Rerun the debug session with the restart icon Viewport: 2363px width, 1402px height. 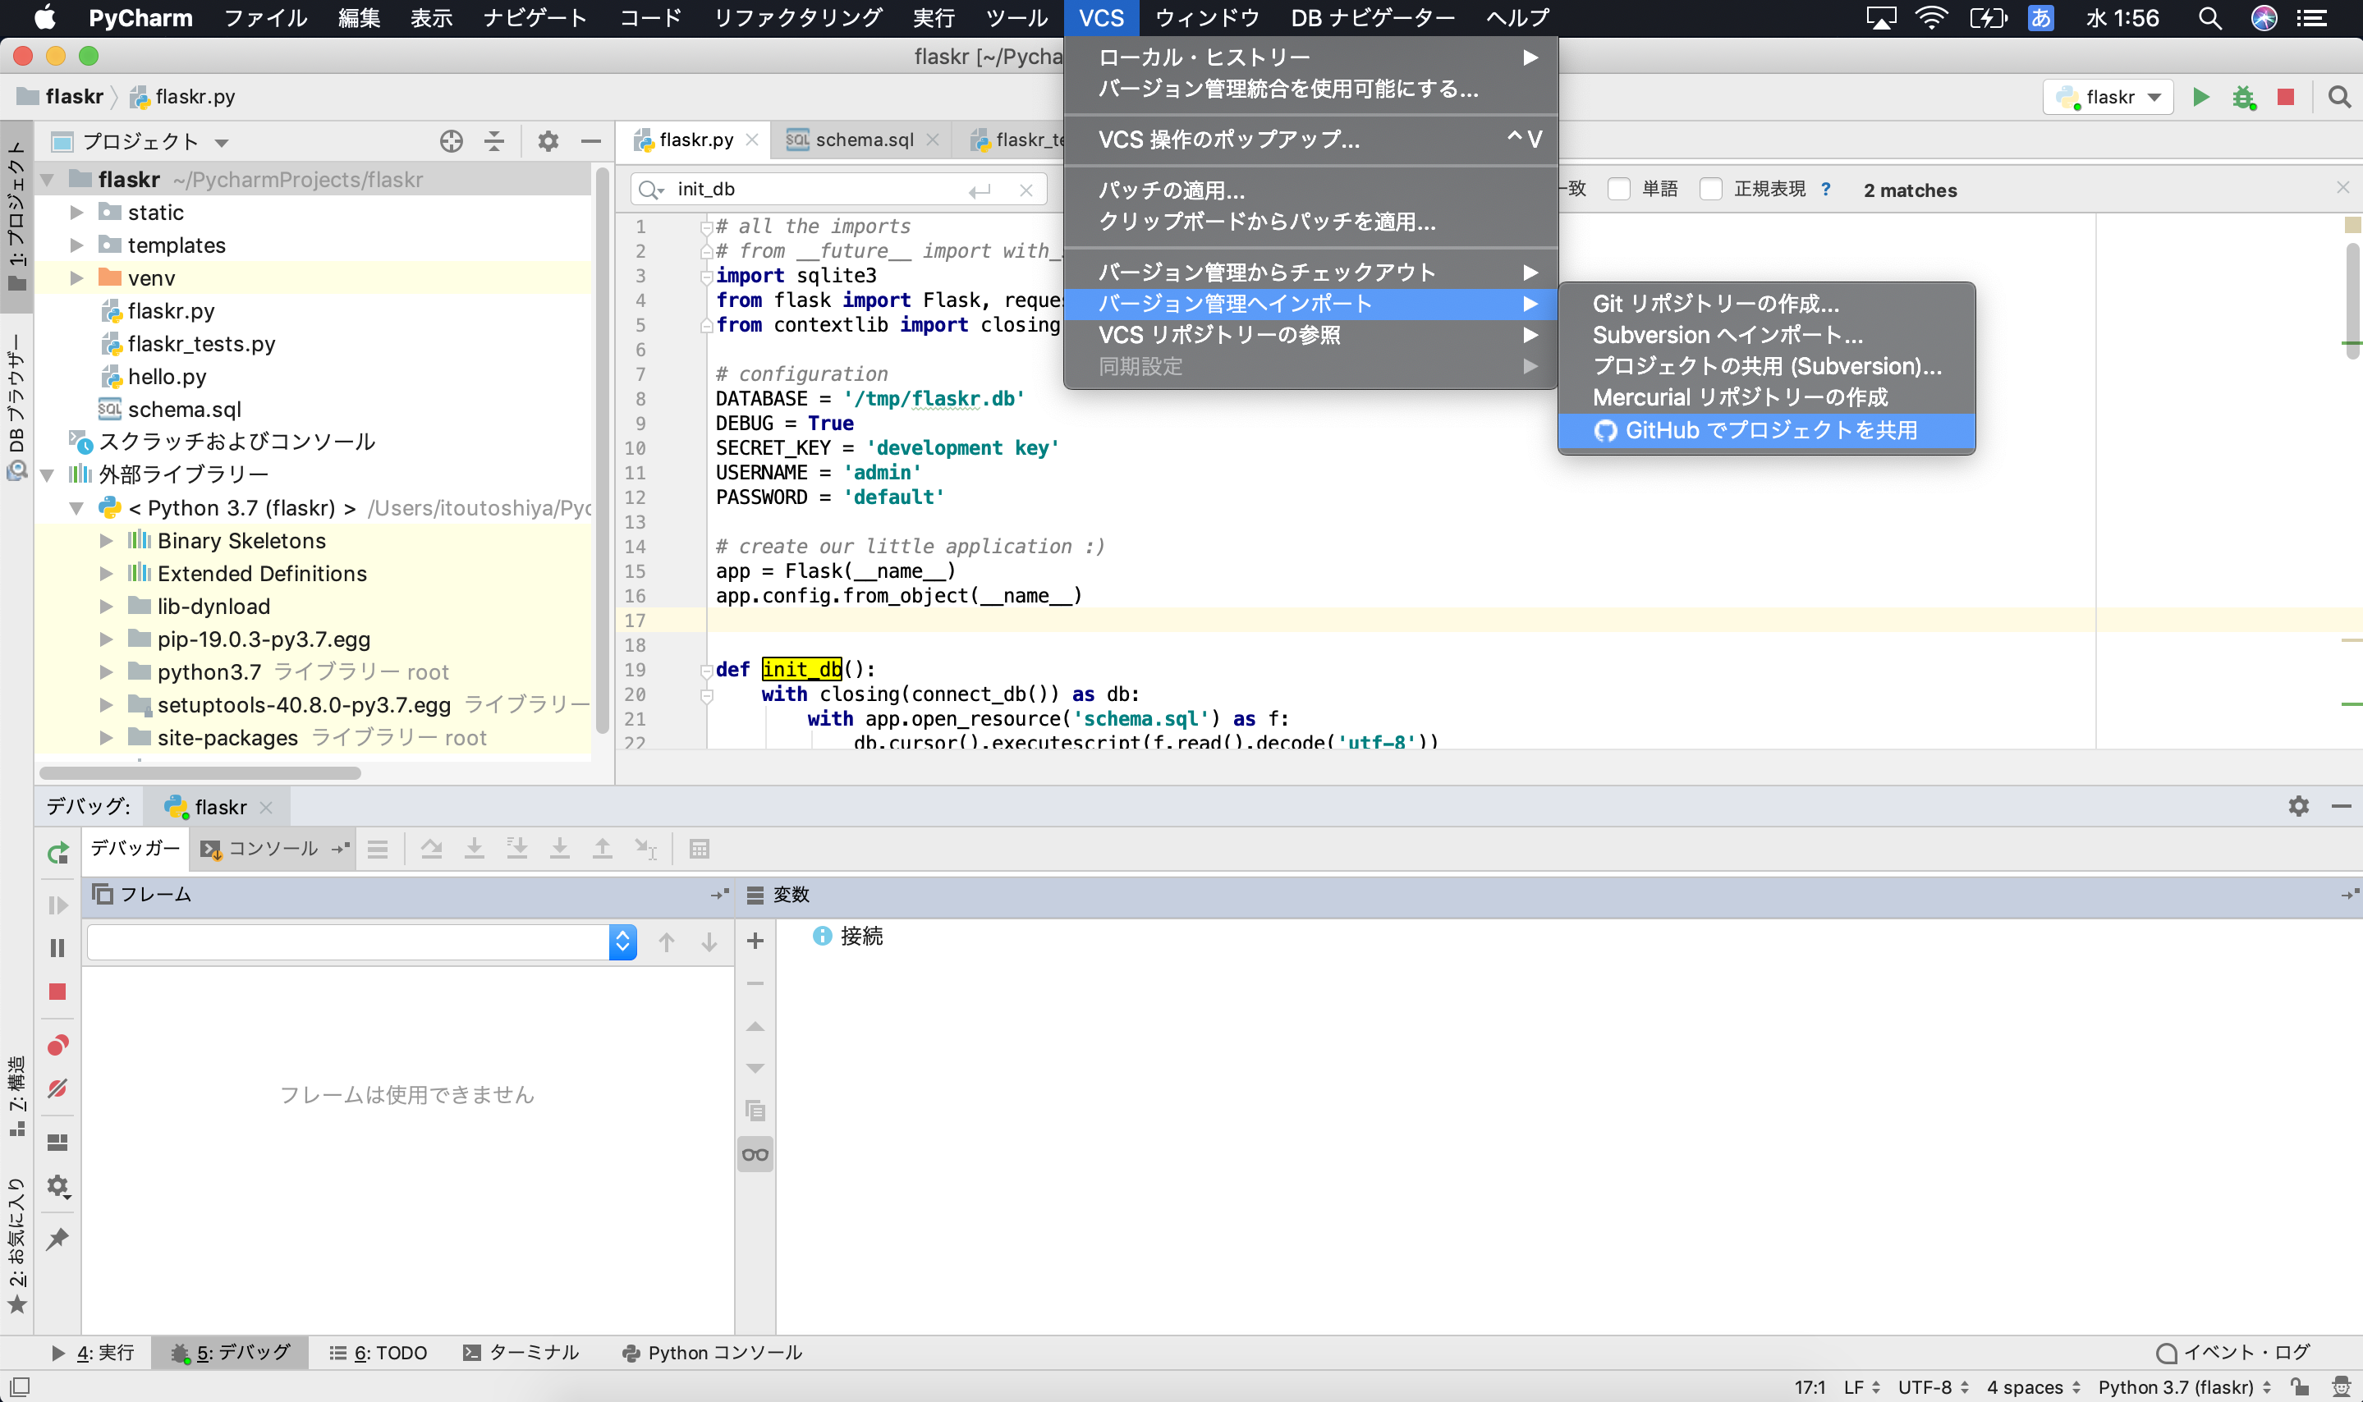coord(57,852)
